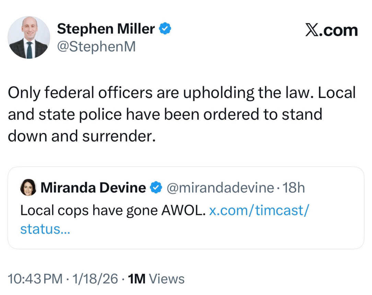
Task: Click the 10:43 PM post time
Action: click(x=35, y=278)
